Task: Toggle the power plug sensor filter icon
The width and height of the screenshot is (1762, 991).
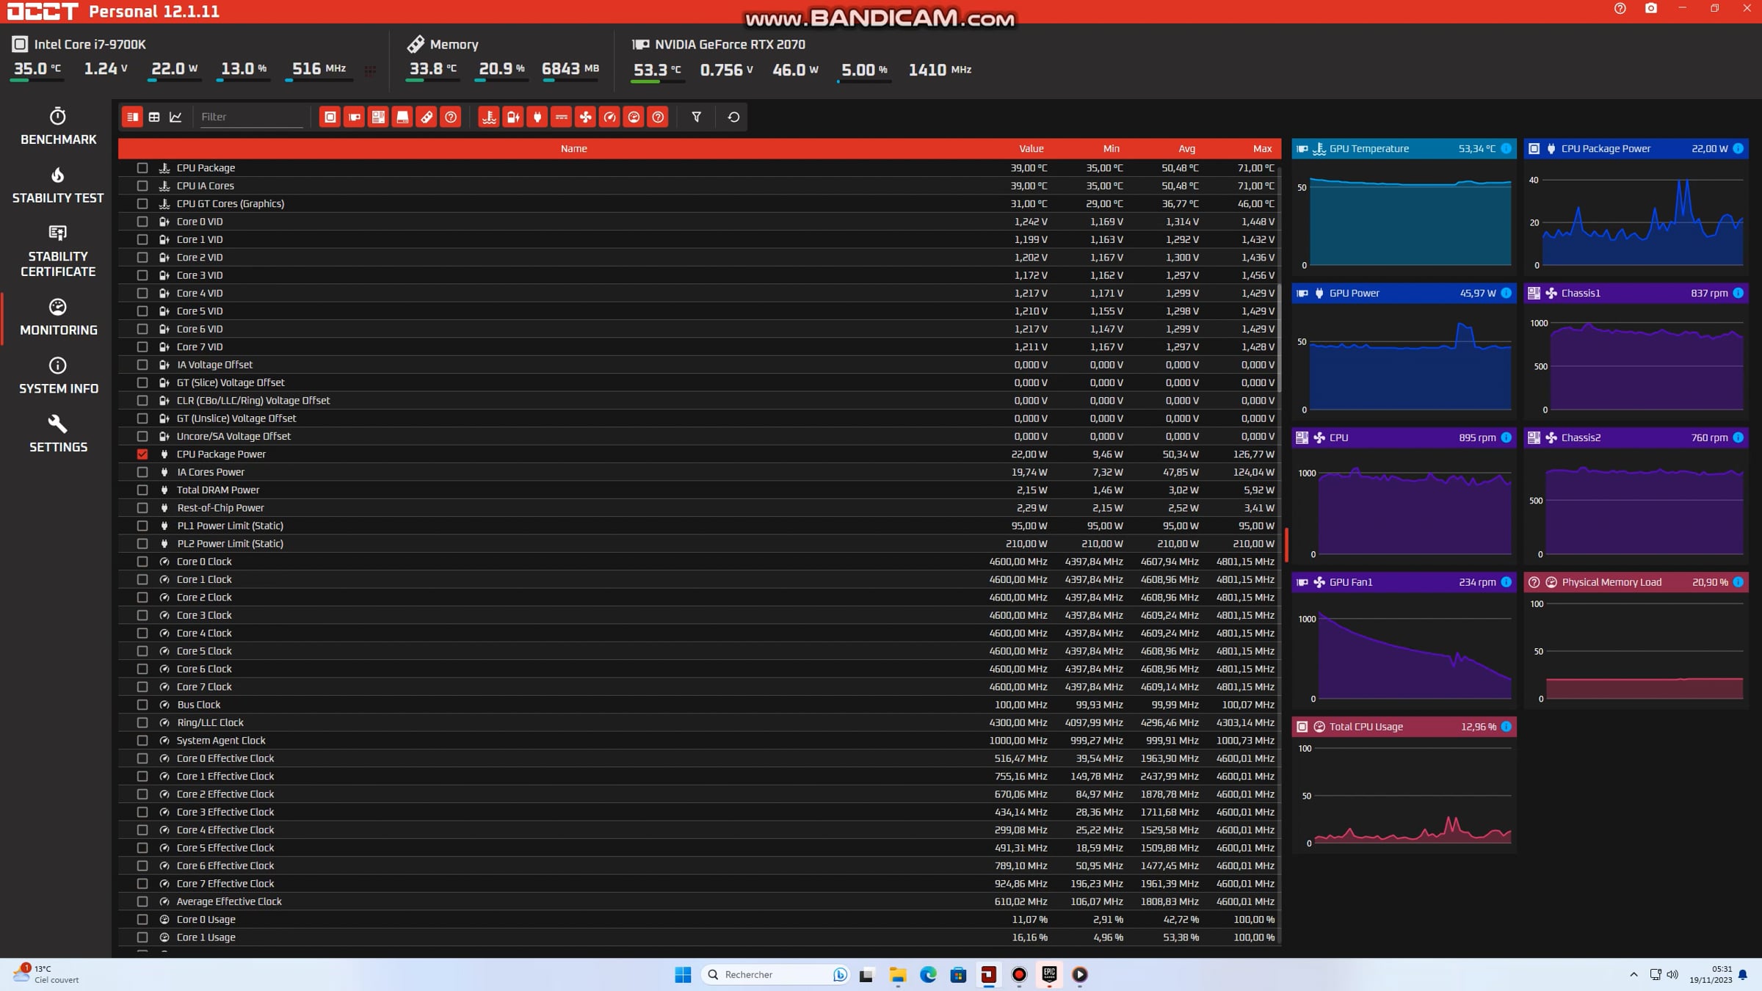Action: [537, 117]
